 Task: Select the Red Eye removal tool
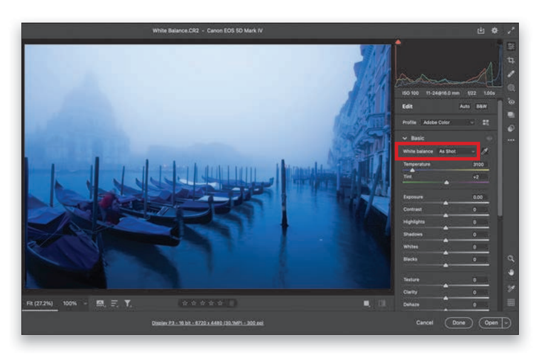(x=511, y=102)
